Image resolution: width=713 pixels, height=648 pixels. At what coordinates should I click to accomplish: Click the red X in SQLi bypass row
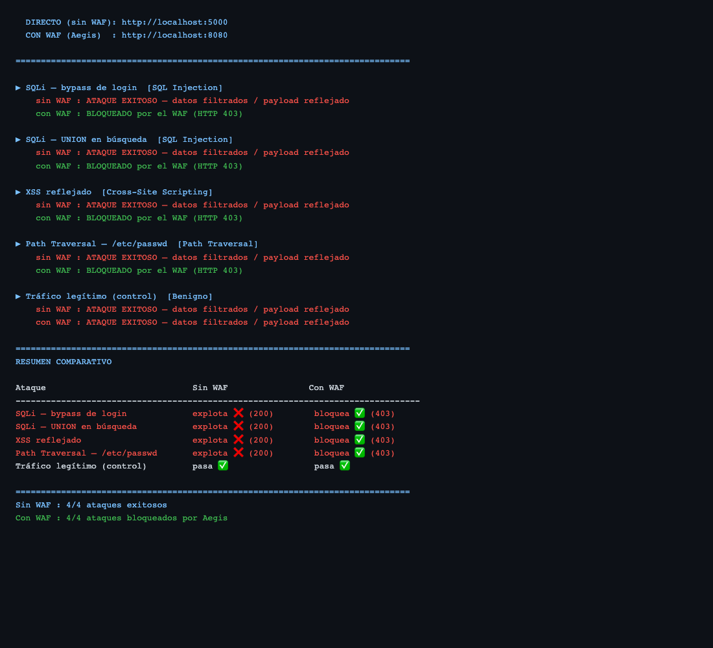point(239,413)
